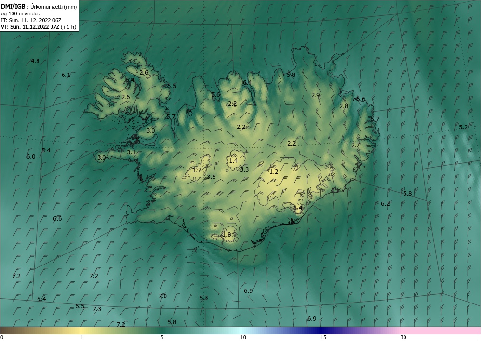The width and height of the screenshot is (481, 341).
Task: Click the 6.1 value on the map
Action: coord(66,75)
